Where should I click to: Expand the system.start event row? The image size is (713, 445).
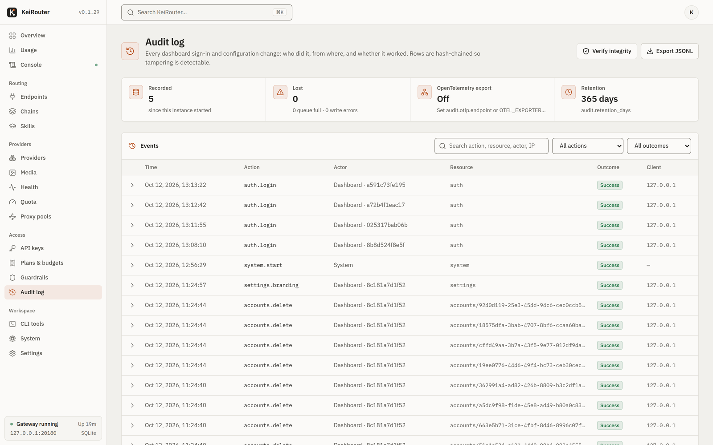coord(132,265)
